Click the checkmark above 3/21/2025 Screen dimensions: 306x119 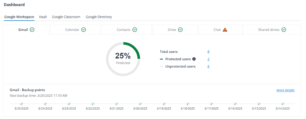[x=117, y=104]
